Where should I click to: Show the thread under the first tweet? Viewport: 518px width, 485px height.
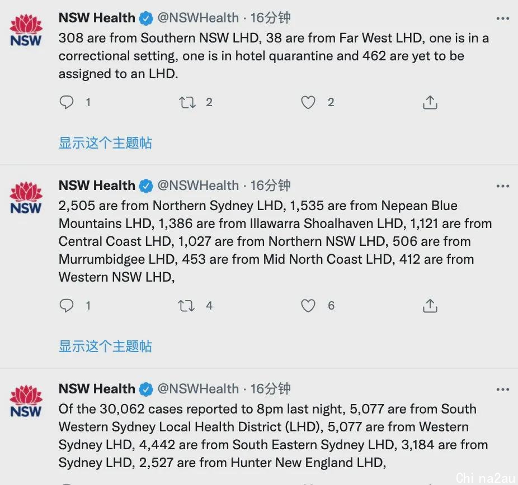pyautogui.click(x=105, y=143)
